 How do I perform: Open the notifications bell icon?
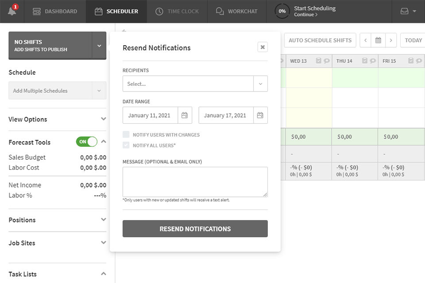[12, 11]
